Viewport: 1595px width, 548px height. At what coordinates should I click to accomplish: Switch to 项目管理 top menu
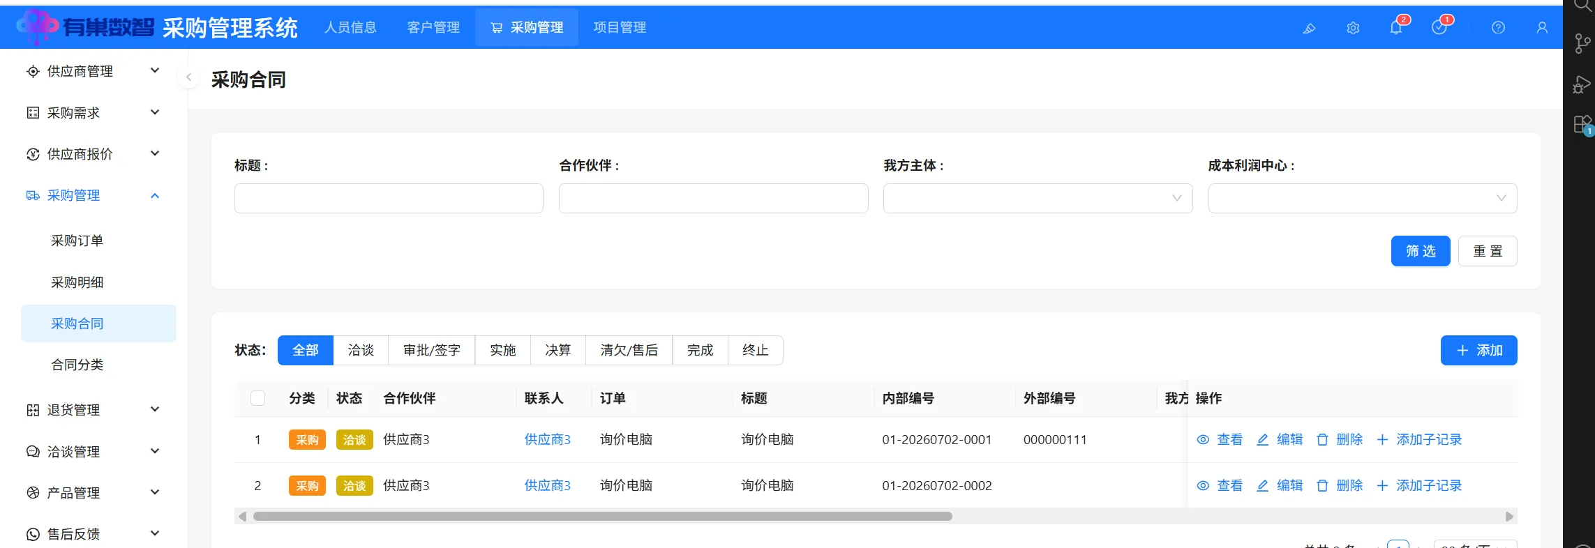[620, 27]
